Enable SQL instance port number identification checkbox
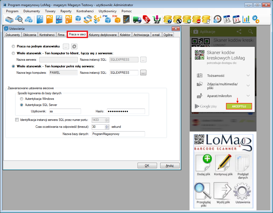The width and height of the screenshot is (273, 213). [17, 120]
